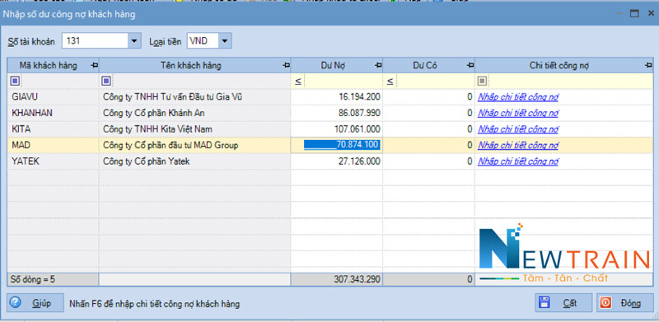Screen dimensions: 659x322
Task: Click the Loại tiền field VND
Action: [x=203, y=41]
